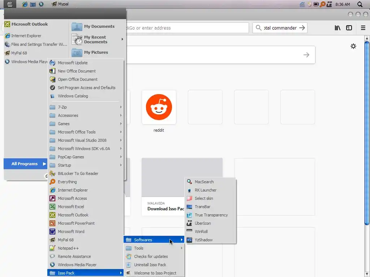Screen dimensions: 370x277
Task: Launch Microsoft Excel
Action: point(85,207)
